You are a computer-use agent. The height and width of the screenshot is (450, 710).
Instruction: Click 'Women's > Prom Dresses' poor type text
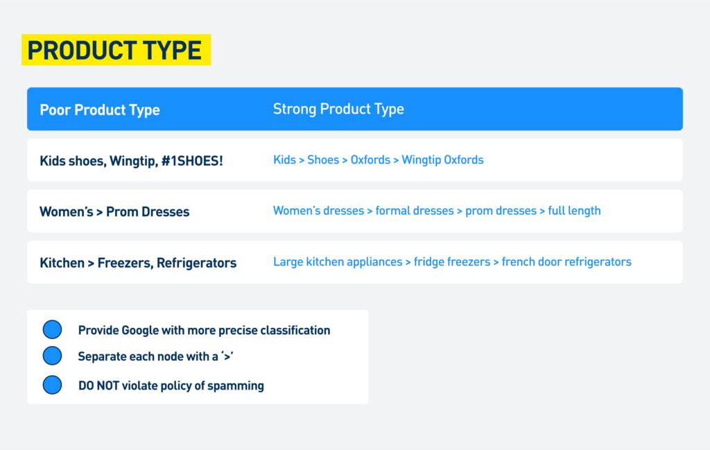(114, 211)
